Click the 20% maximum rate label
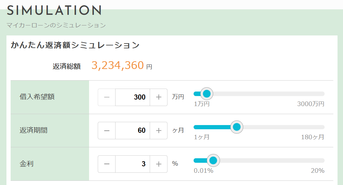This screenshot has width=343, height=185. tap(318, 170)
